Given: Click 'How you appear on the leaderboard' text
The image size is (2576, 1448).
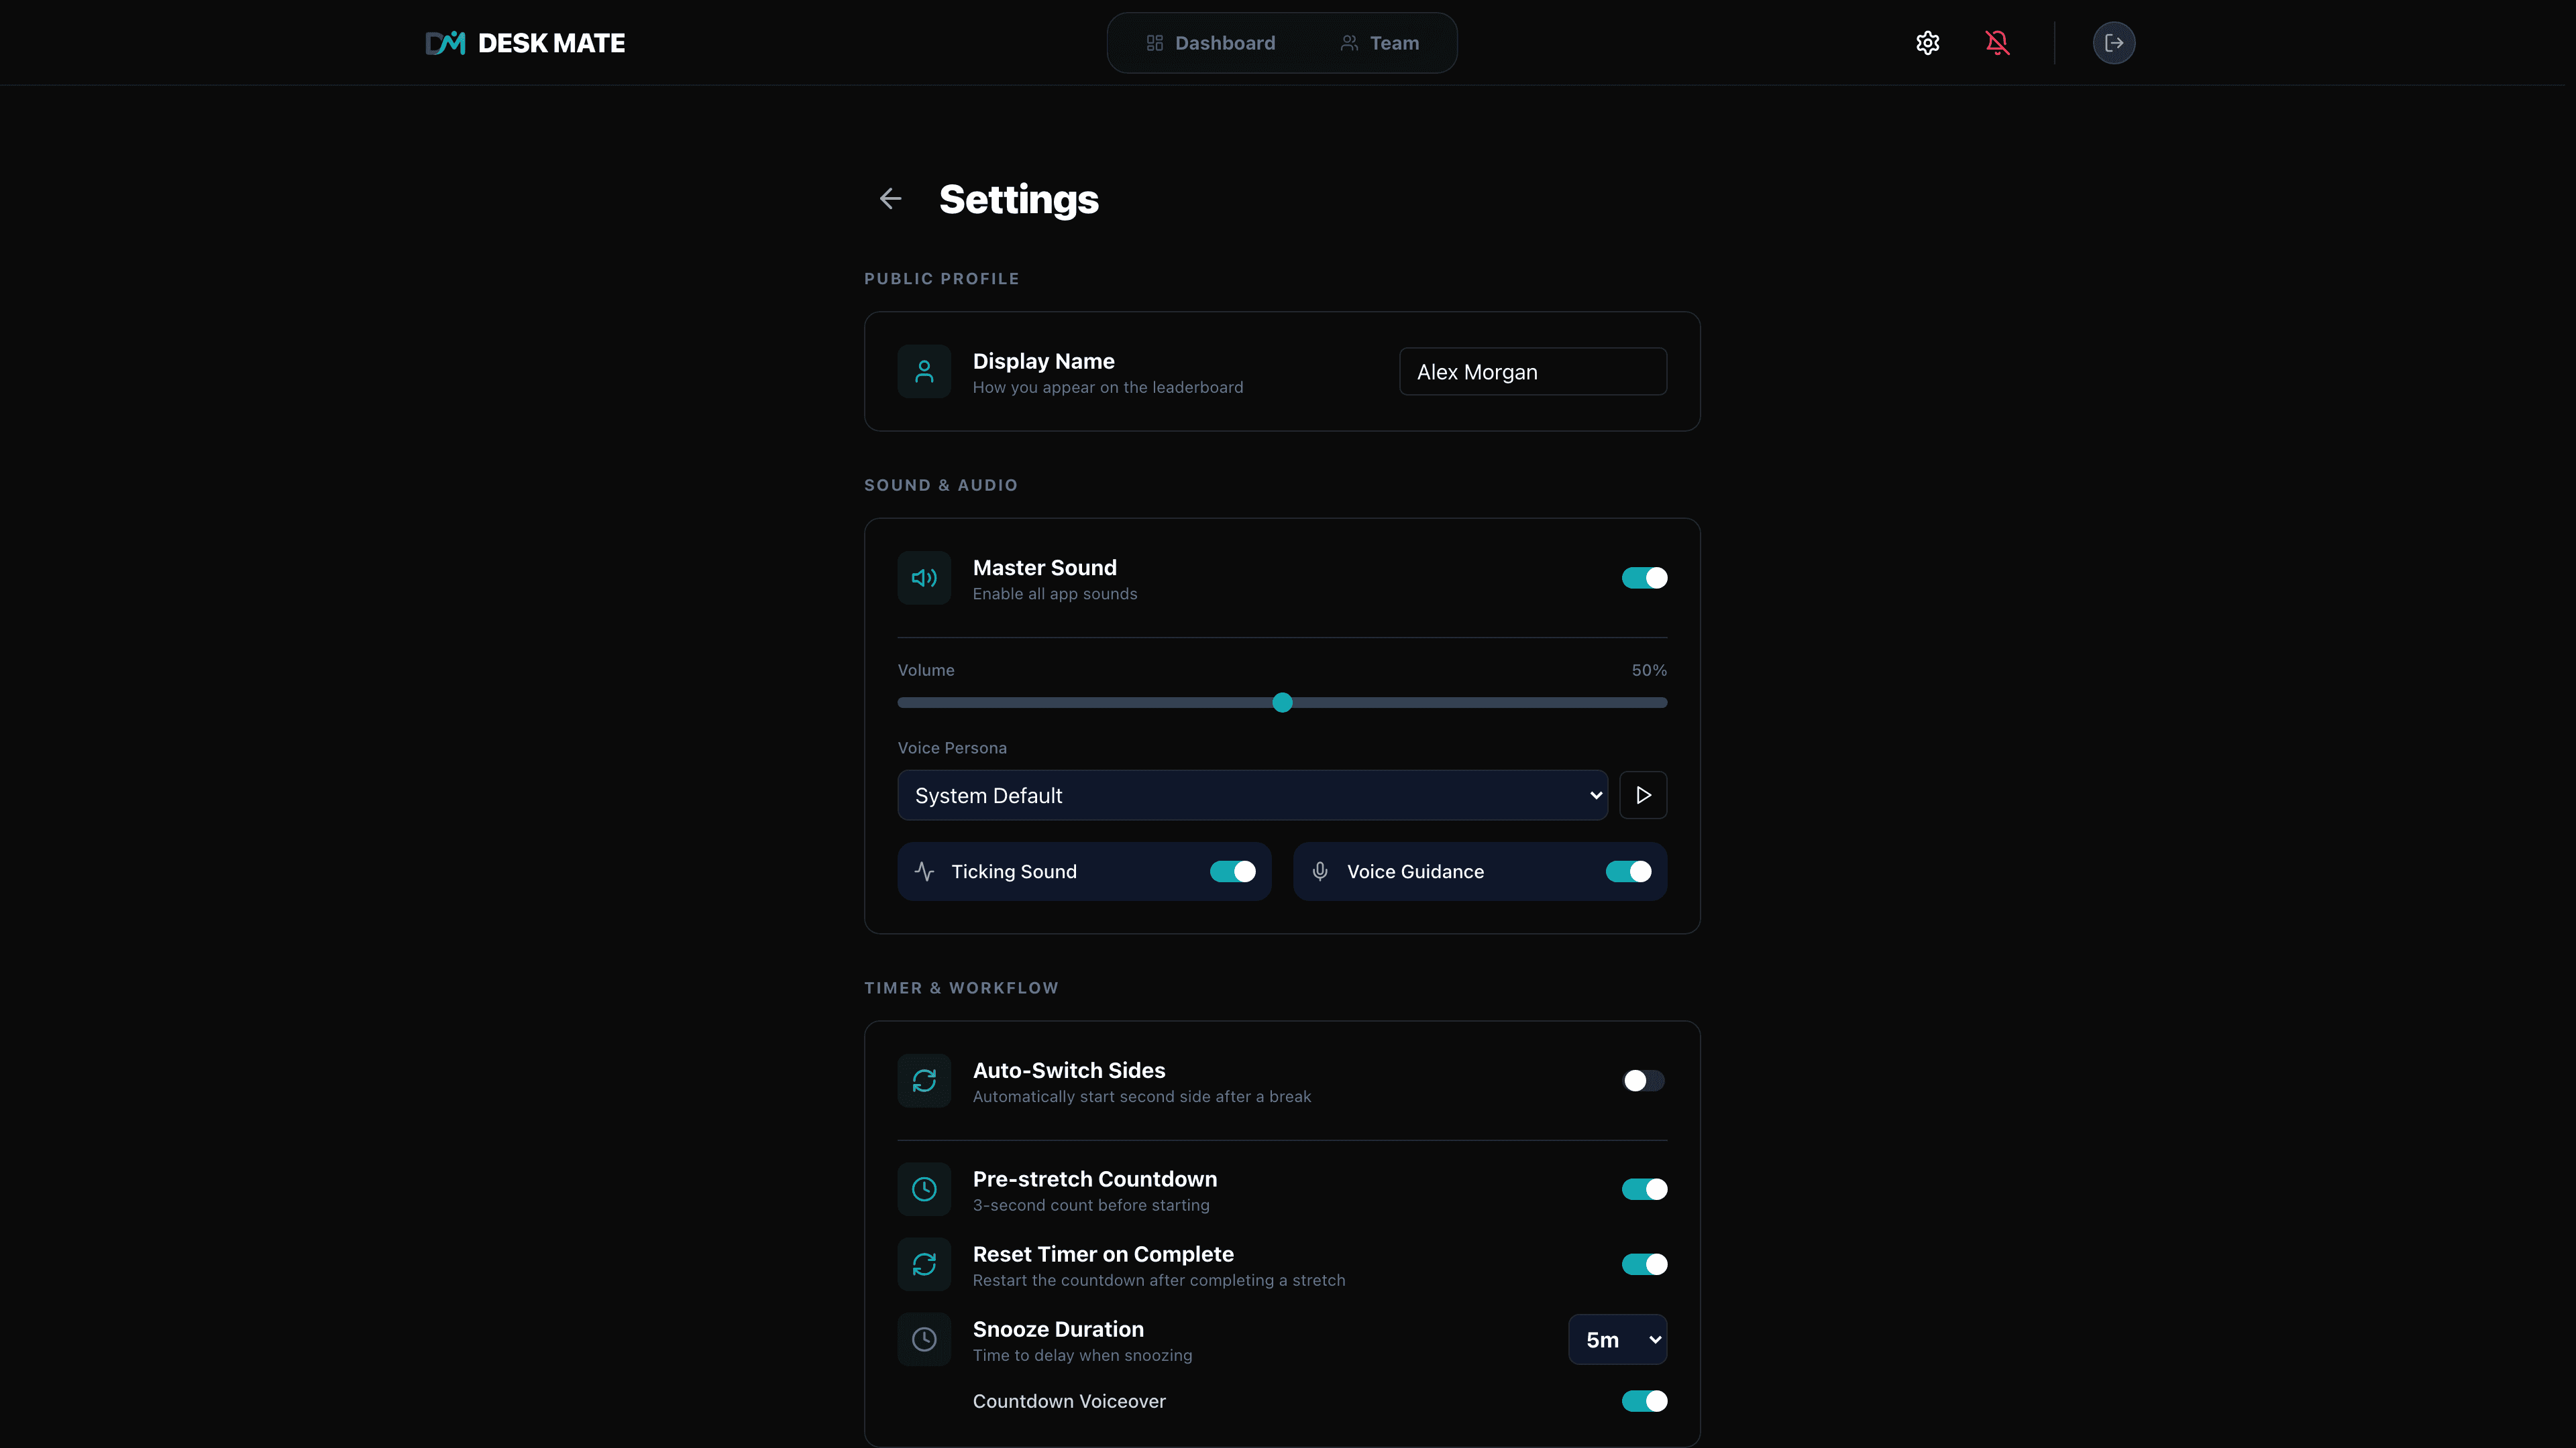Looking at the screenshot, I should [1108, 387].
